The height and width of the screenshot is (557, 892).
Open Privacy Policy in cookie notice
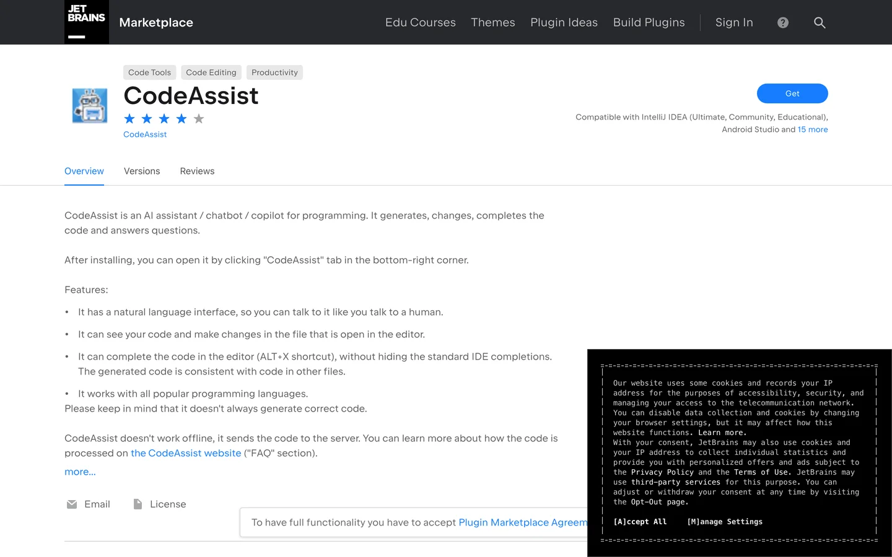point(662,472)
